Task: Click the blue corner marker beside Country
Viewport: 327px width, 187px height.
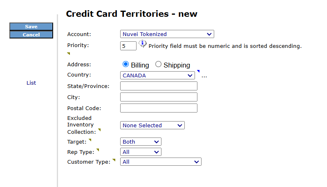Action: 198,72
